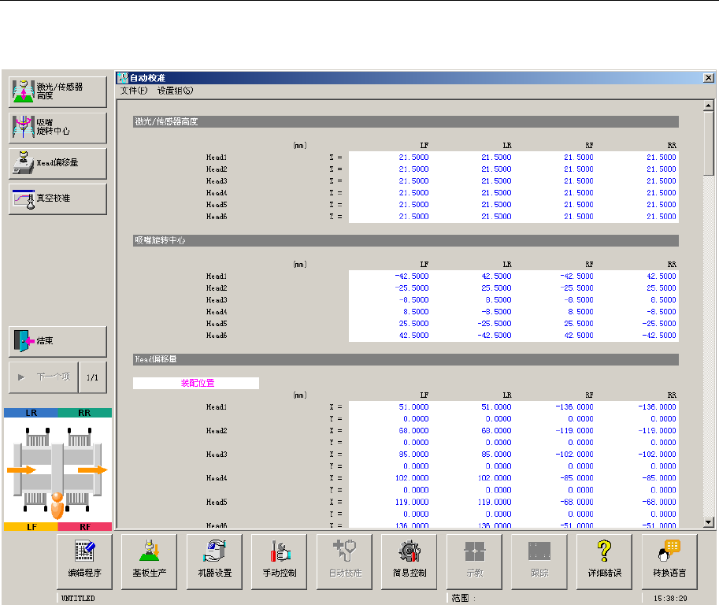Select the 装配位置 field
This screenshot has width=719, height=605.
[196, 383]
